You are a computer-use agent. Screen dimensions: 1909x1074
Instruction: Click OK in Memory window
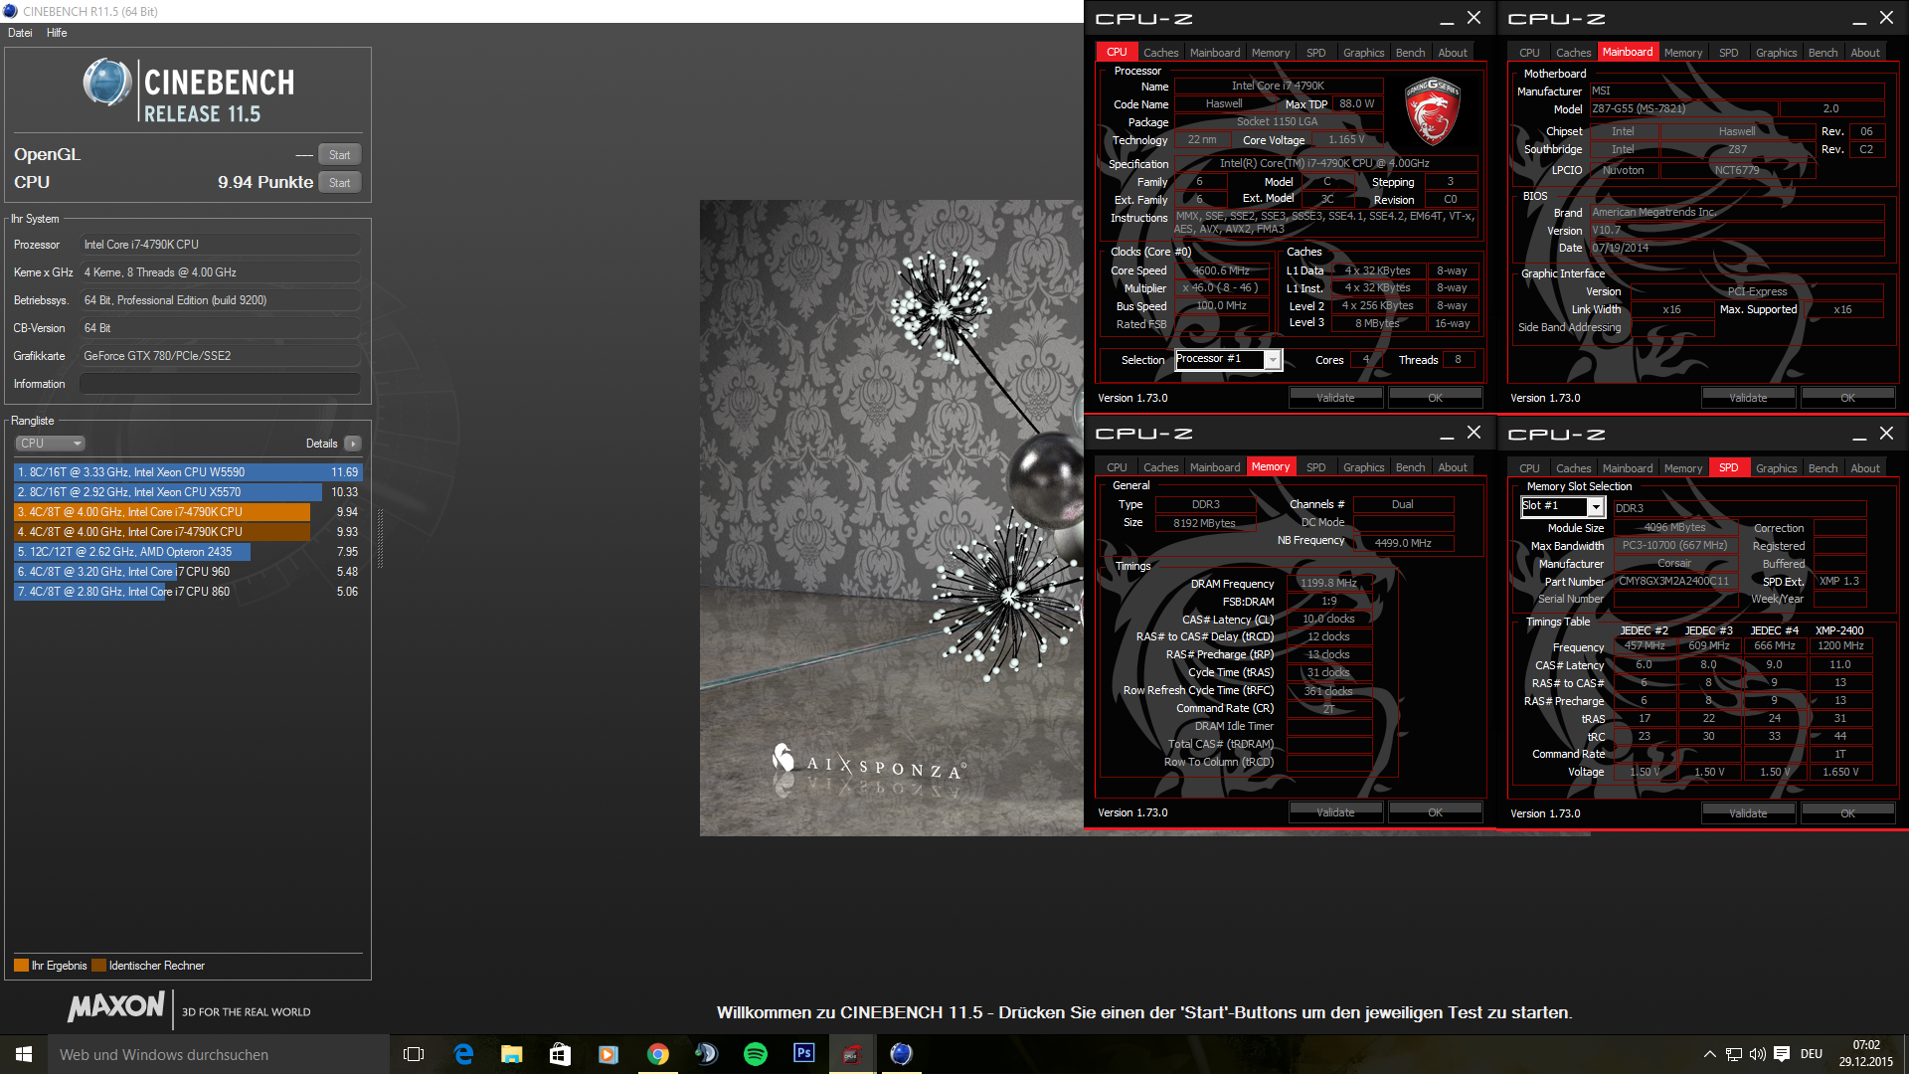point(1435,812)
